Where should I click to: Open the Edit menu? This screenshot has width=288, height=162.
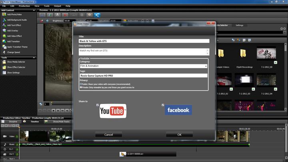point(12,6)
